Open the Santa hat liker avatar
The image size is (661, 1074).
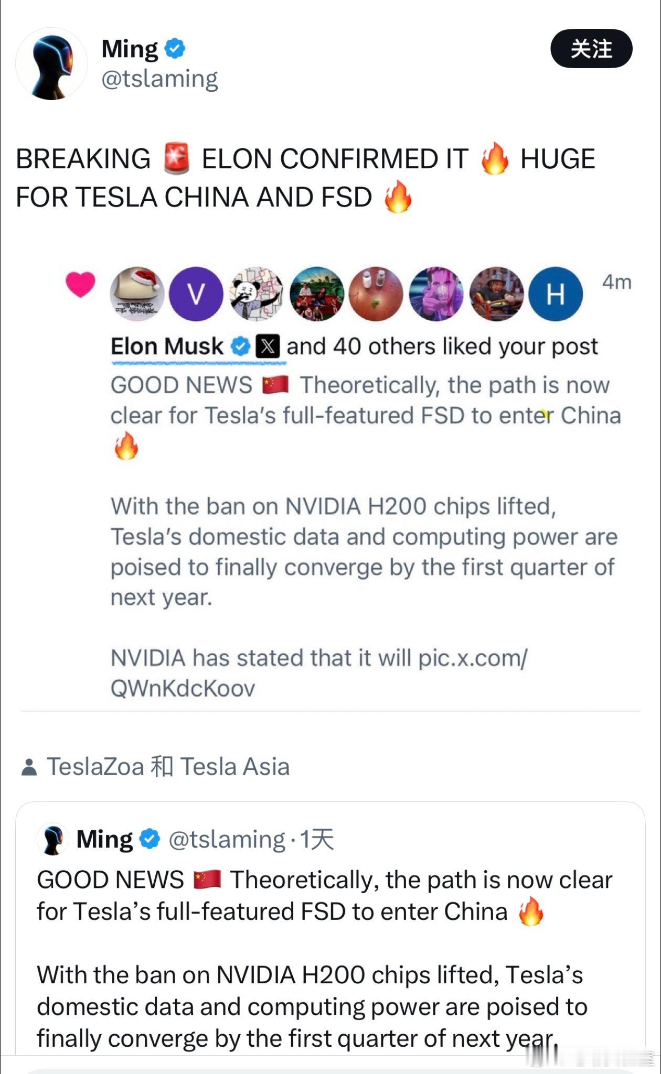137,294
